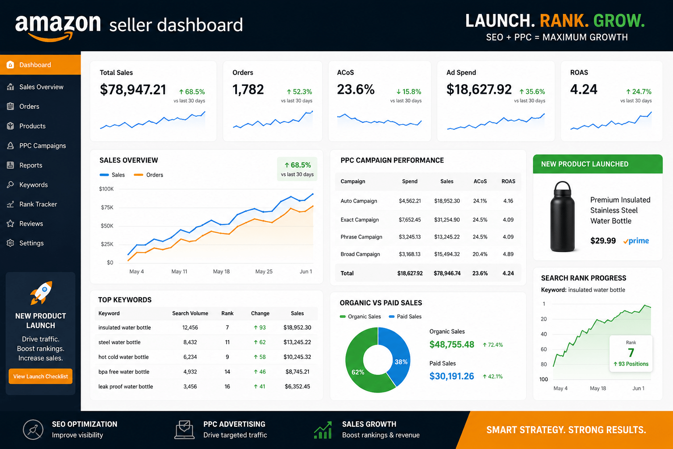Click the green 62% donut segment
The width and height of the screenshot is (673, 449).
tap(358, 372)
